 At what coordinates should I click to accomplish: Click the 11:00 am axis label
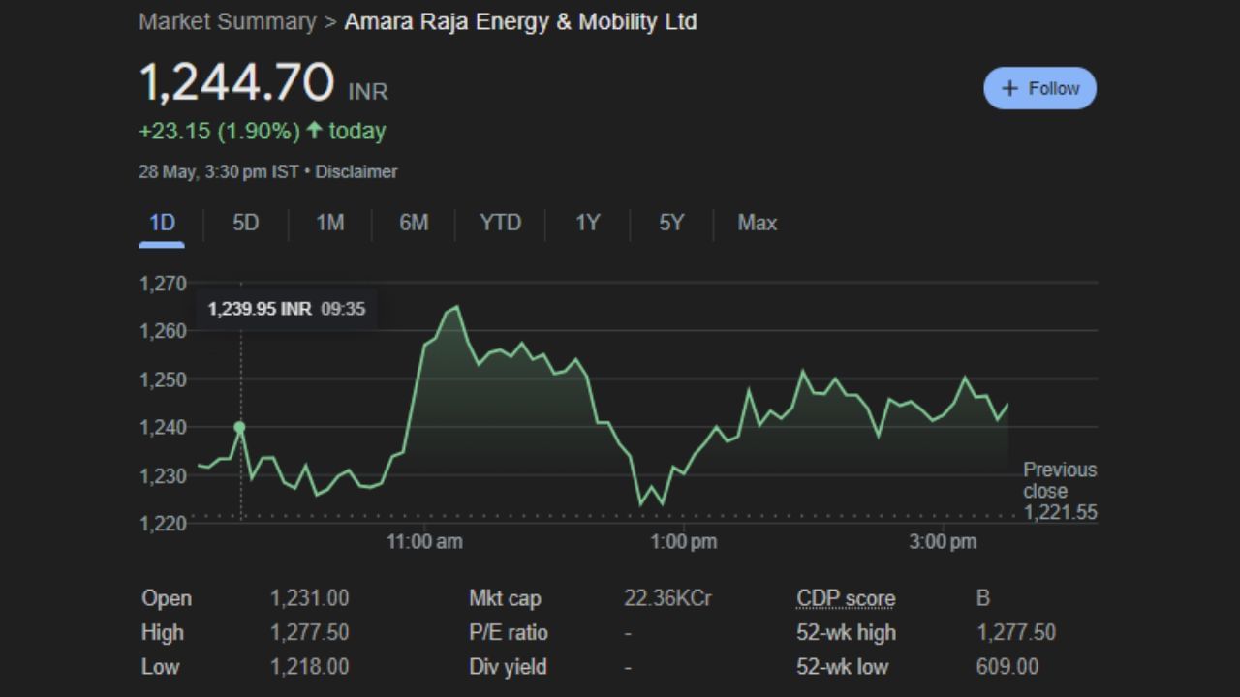click(x=424, y=542)
